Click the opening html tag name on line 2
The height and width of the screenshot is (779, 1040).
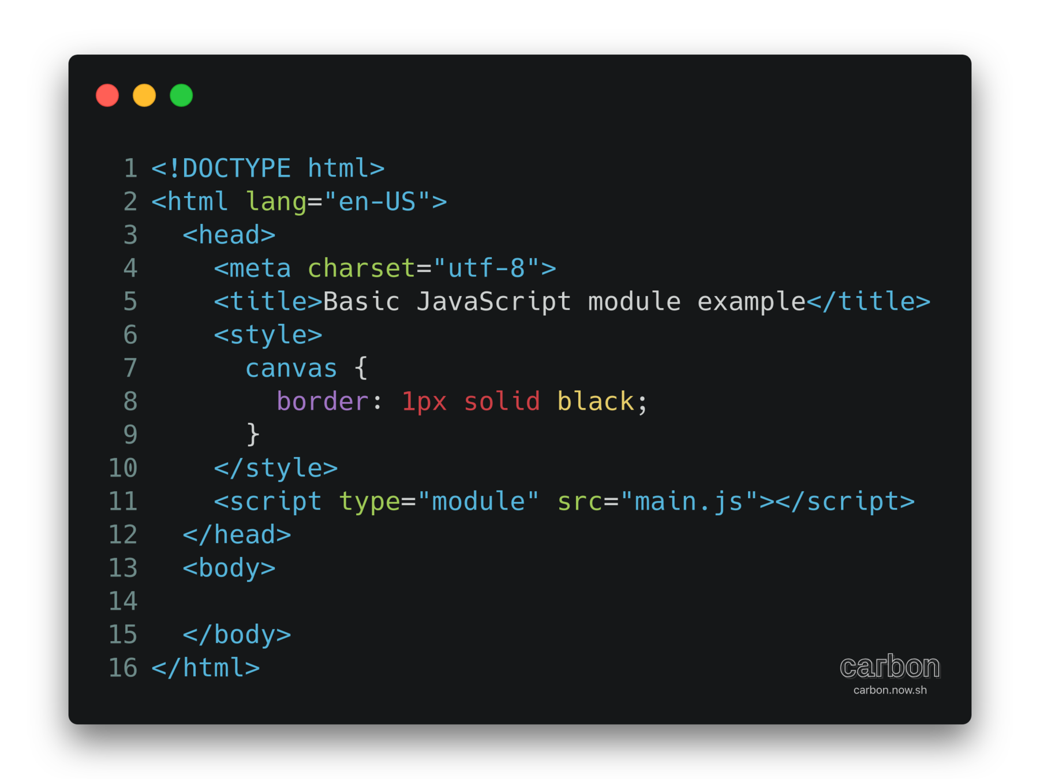click(197, 202)
